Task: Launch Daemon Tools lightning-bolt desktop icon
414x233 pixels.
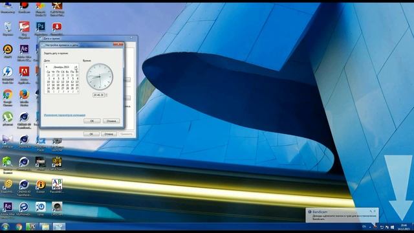Action: click(x=8, y=72)
